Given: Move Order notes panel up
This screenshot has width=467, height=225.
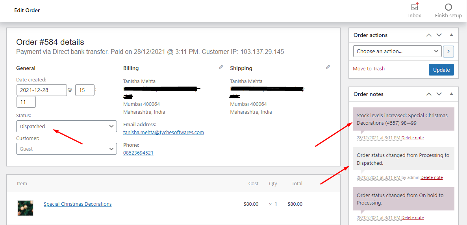Looking at the screenshot, I should point(429,94).
